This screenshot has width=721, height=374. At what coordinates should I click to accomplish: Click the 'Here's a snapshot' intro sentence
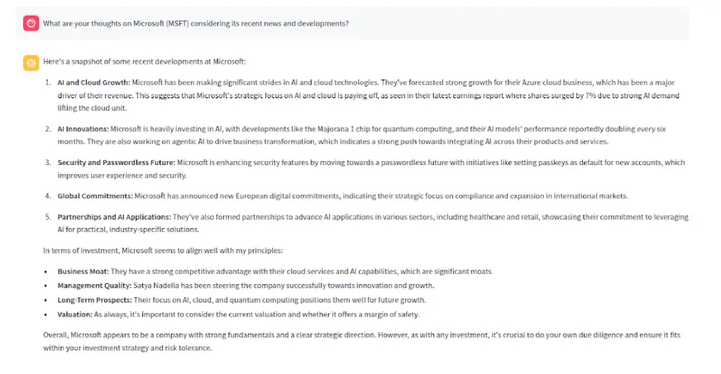coord(145,61)
